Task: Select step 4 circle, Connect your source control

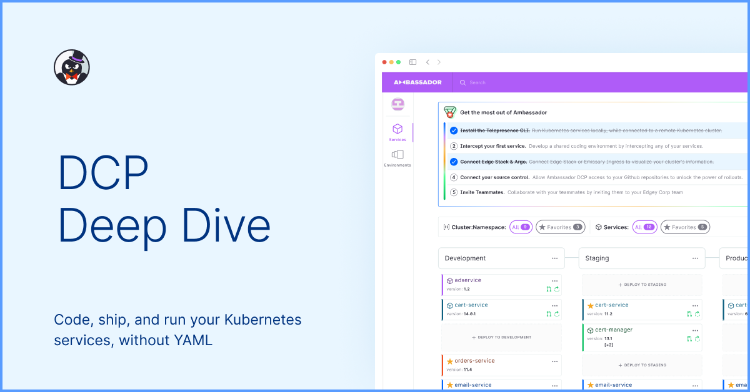Action: point(454,177)
